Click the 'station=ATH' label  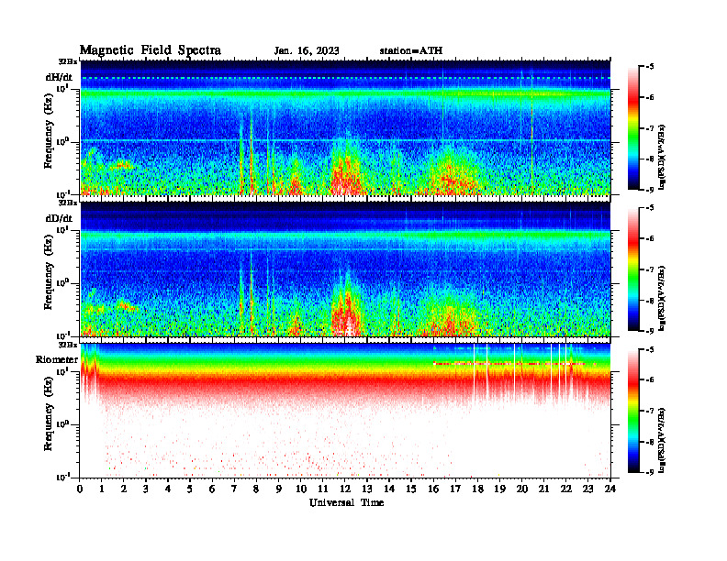point(411,51)
